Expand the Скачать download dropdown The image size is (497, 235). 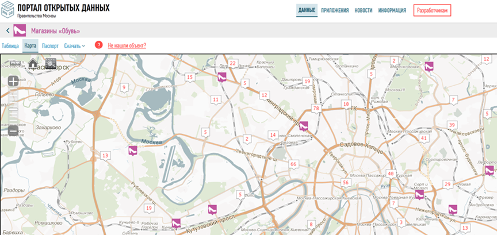pyautogui.click(x=74, y=45)
